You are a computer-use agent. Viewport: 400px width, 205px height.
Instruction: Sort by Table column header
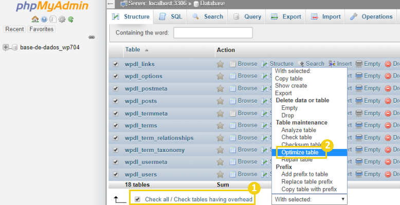pos(133,50)
